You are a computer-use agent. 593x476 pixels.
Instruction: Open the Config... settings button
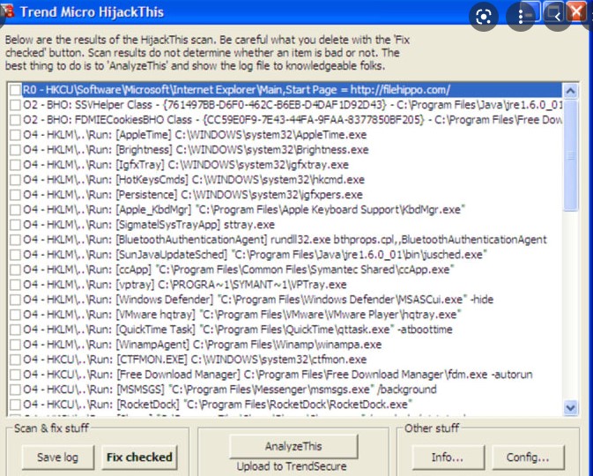[528, 457]
